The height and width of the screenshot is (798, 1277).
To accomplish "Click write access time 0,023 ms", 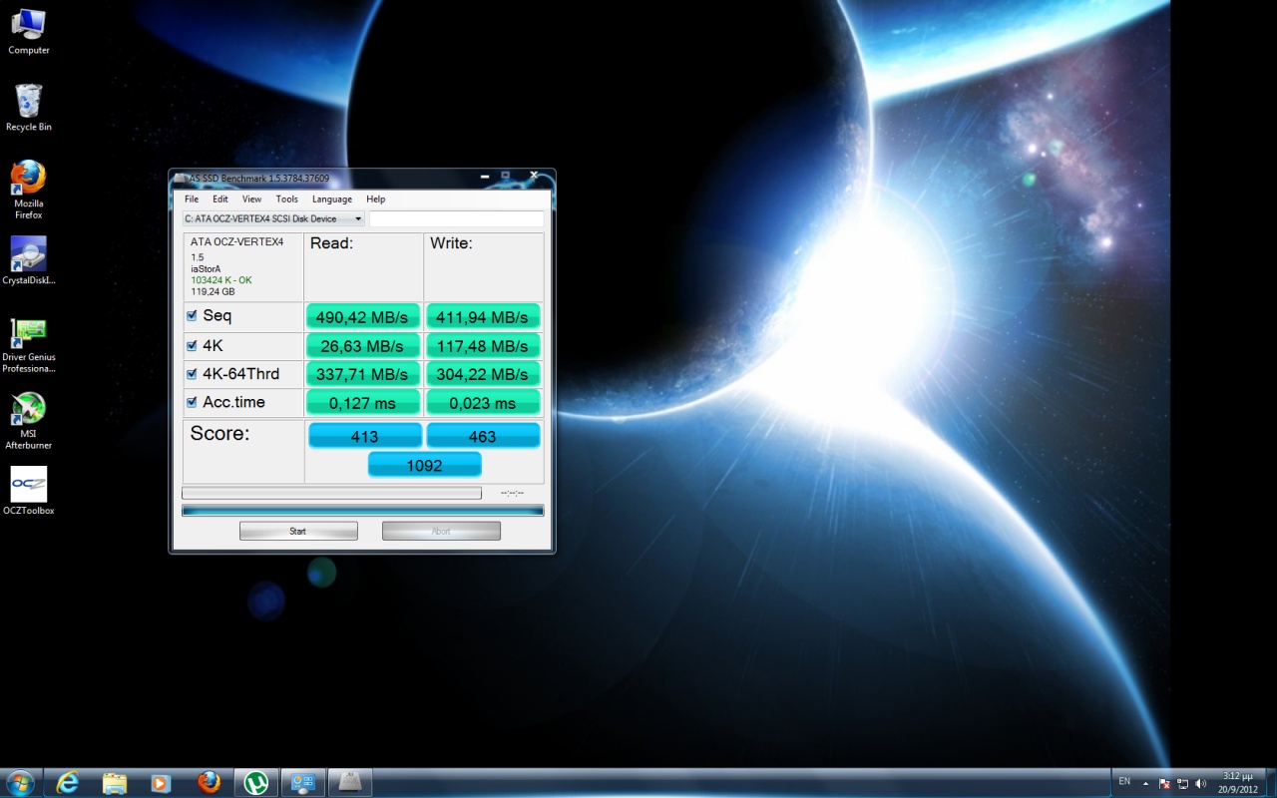I will click(483, 403).
